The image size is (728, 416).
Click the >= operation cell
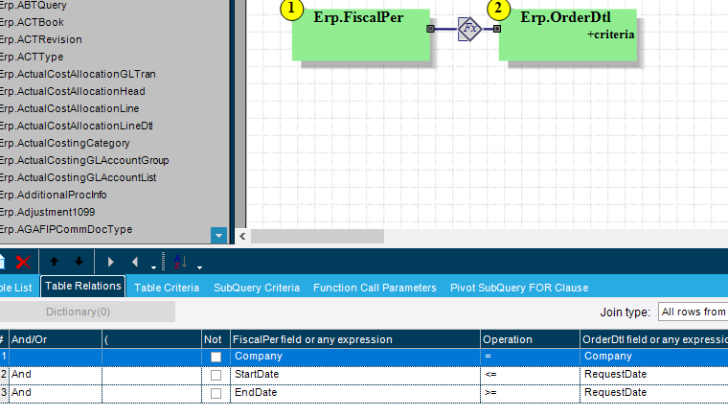point(530,393)
